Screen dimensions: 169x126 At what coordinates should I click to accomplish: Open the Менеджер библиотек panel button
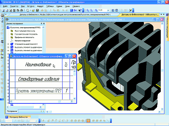(x=18, y=117)
